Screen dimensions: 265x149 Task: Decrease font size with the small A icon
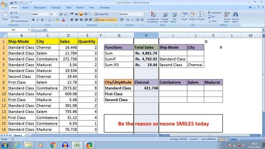[65, 14]
